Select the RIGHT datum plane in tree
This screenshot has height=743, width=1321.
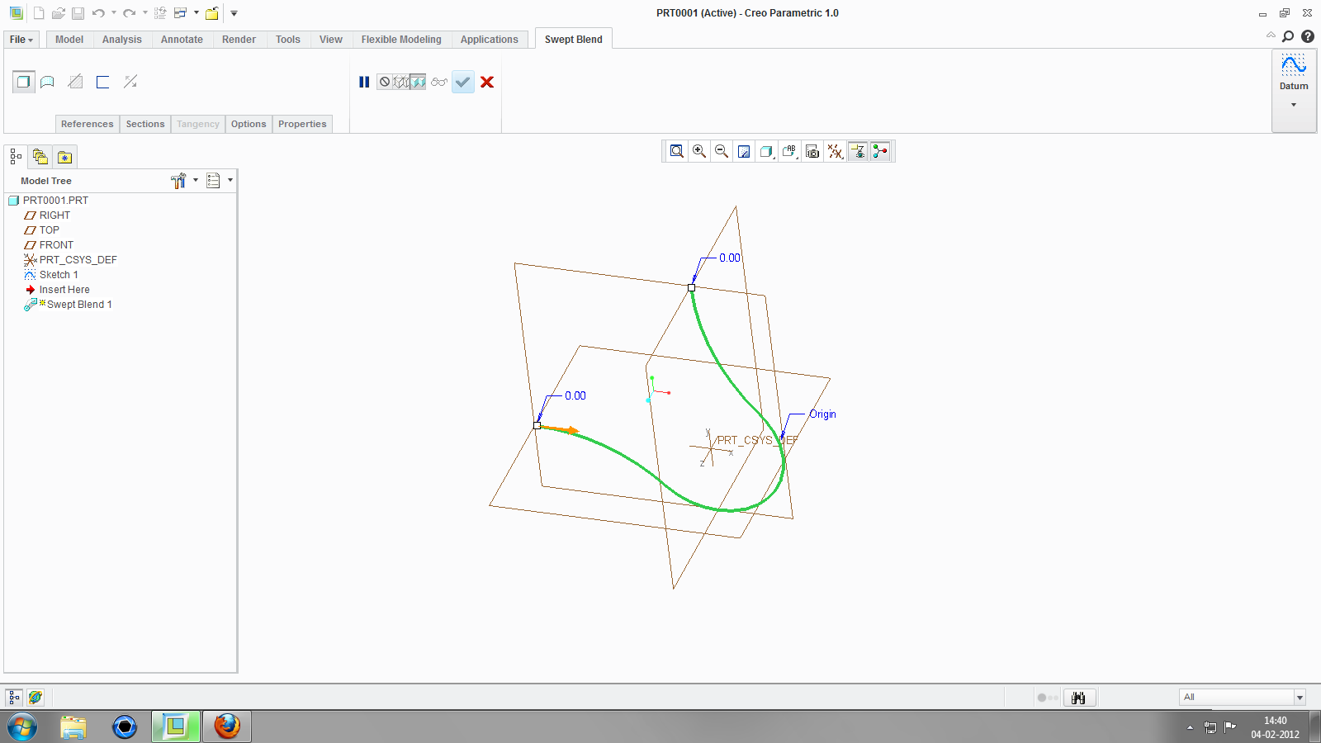point(54,215)
